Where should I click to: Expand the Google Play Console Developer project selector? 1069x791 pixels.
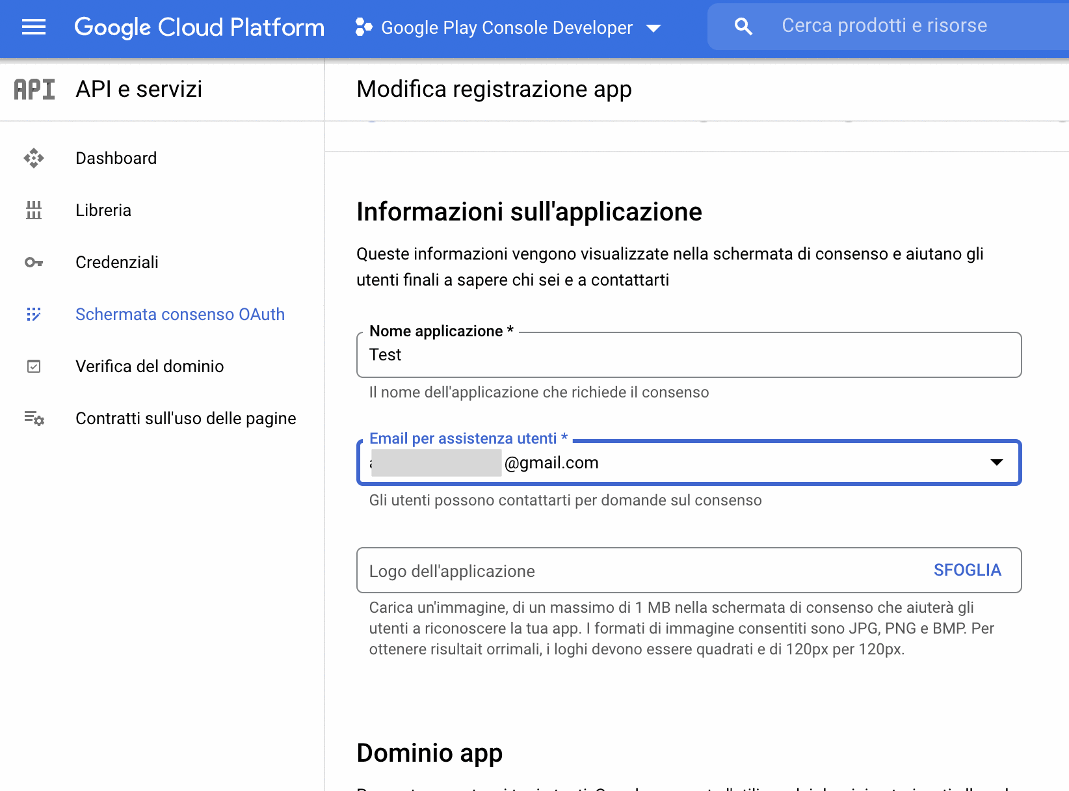[507, 27]
